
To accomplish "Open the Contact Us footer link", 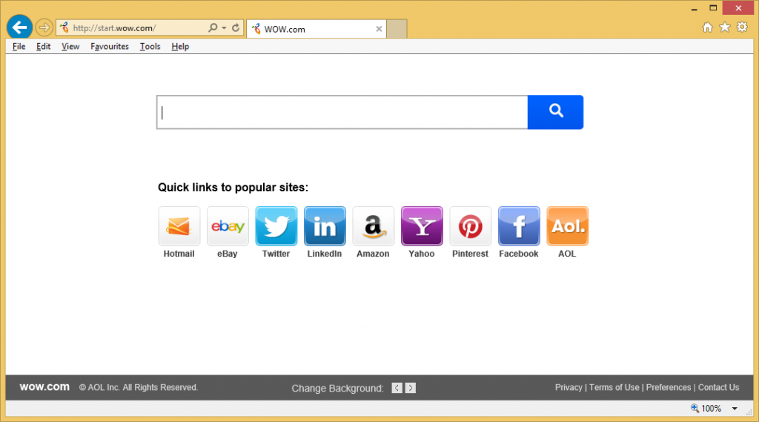I will click(718, 388).
